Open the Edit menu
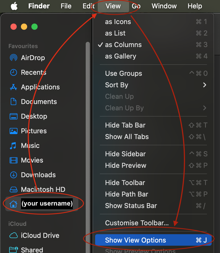Image resolution: width=220 pixels, height=253 pixels. pyautogui.click(x=89, y=6)
